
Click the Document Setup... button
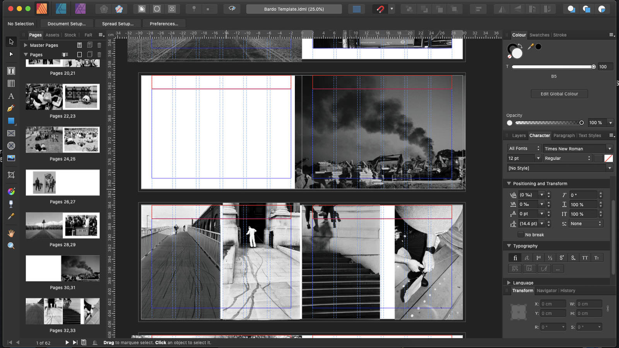click(x=67, y=24)
